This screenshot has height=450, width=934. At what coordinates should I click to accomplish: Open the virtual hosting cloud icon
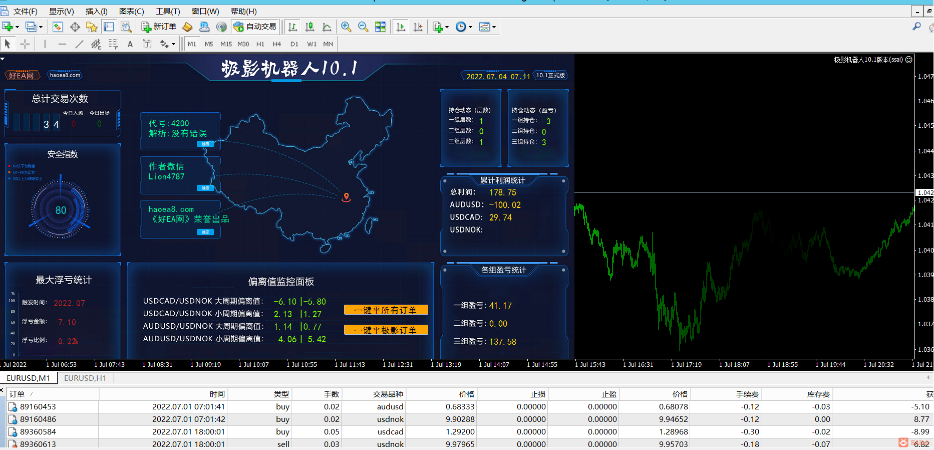point(204,27)
